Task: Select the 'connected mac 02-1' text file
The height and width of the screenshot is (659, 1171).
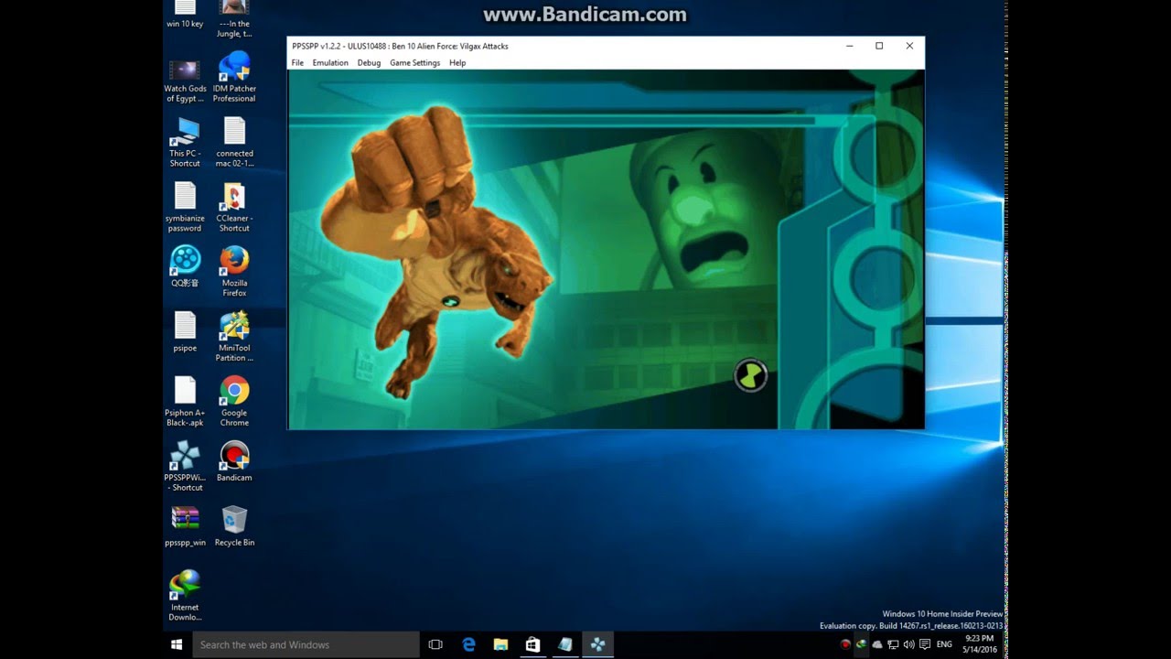Action: pyautogui.click(x=234, y=143)
